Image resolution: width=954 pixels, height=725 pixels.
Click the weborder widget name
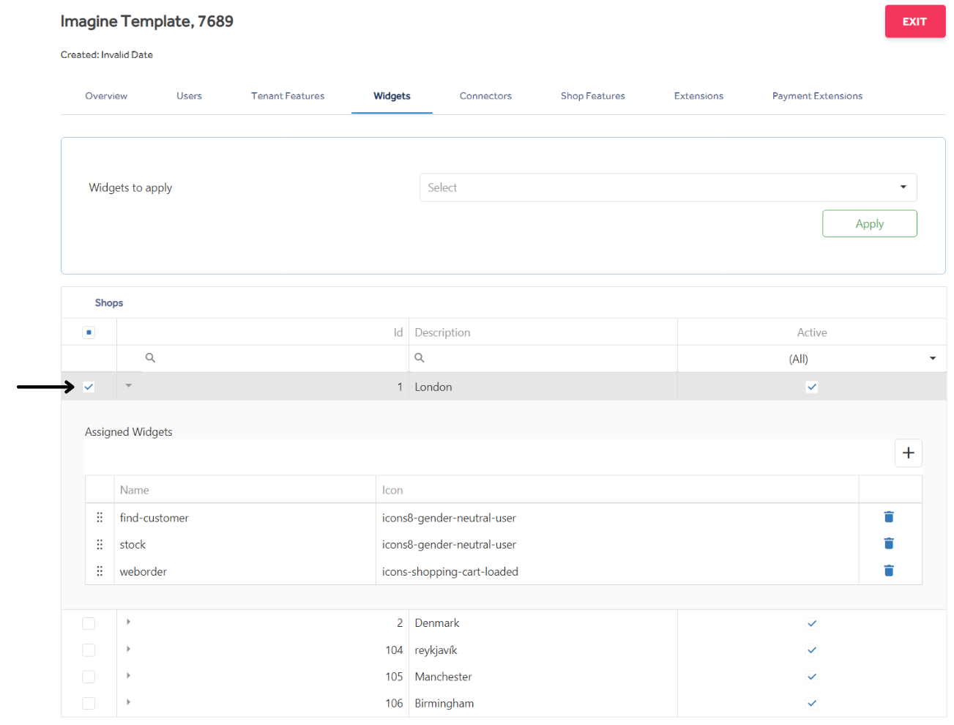[x=144, y=571]
